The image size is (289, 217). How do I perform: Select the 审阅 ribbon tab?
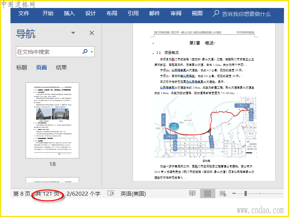click(176, 13)
